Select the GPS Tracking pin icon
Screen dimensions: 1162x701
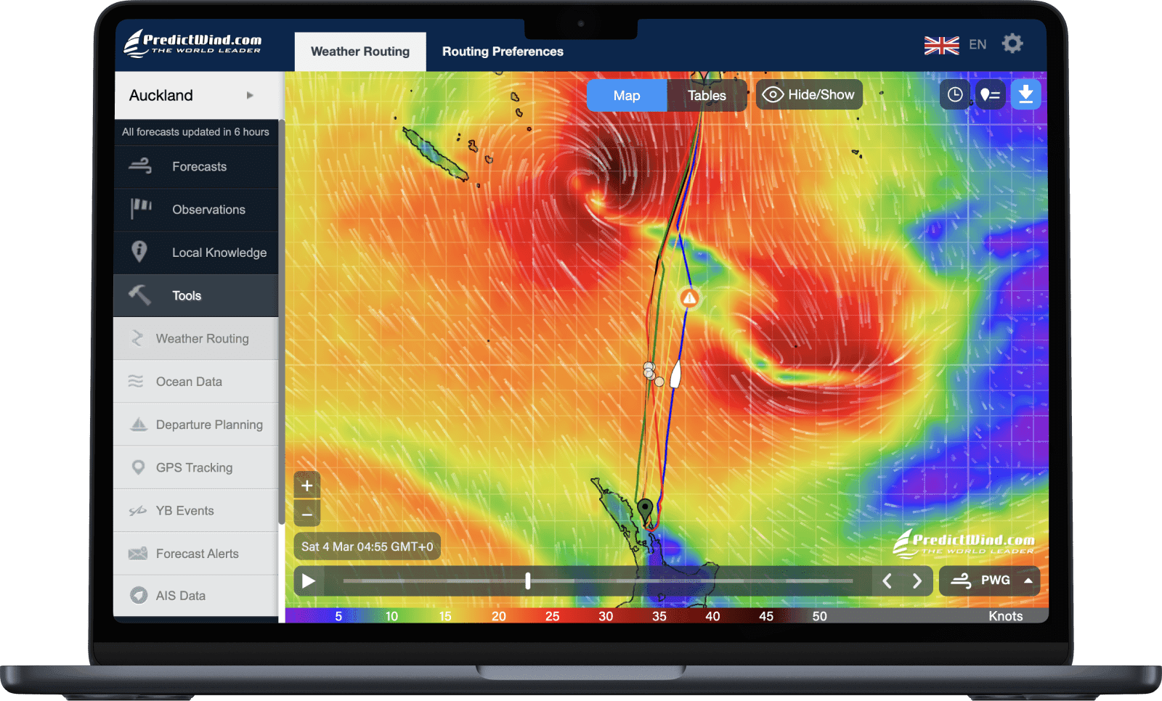tap(139, 467)
